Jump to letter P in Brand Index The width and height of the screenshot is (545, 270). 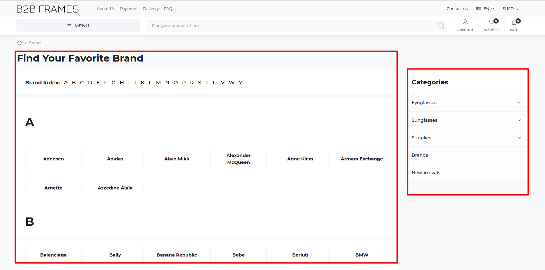[x=184, y=83]
